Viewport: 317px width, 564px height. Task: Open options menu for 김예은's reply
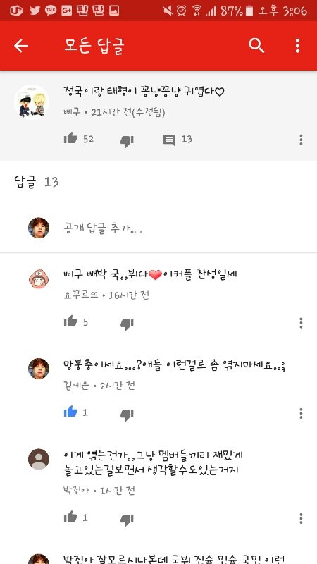(x=301, y=413)
